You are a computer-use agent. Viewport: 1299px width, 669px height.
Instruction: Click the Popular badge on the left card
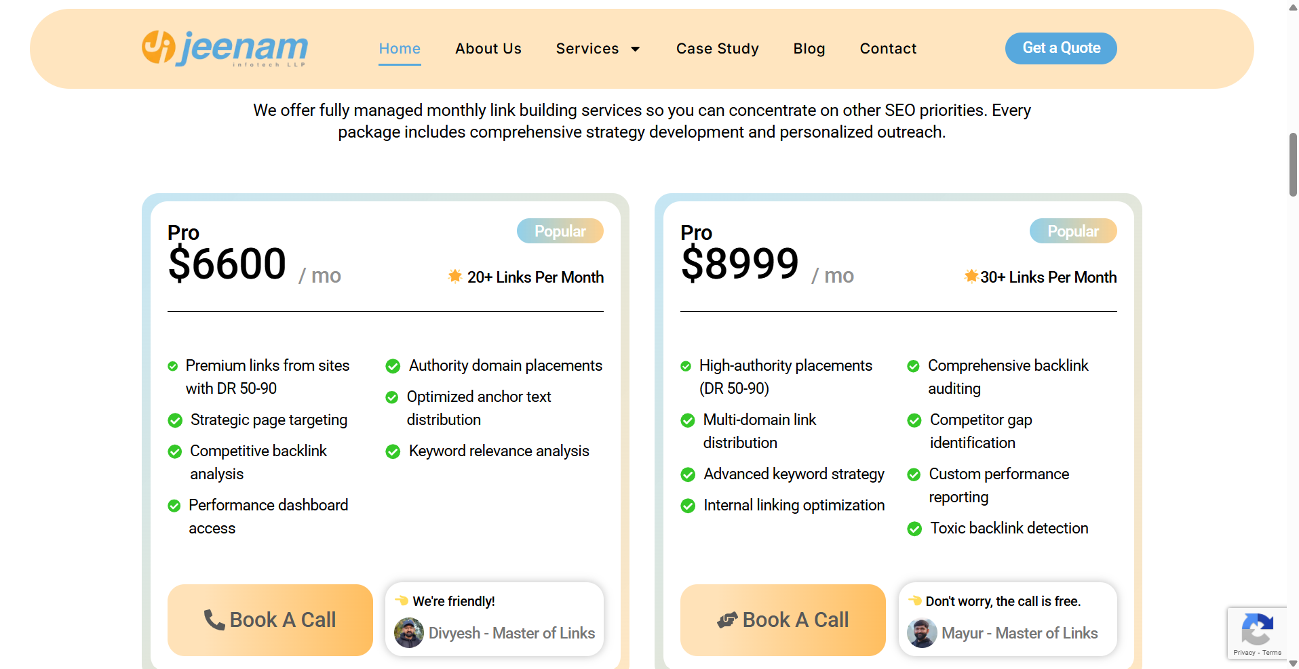560,230
